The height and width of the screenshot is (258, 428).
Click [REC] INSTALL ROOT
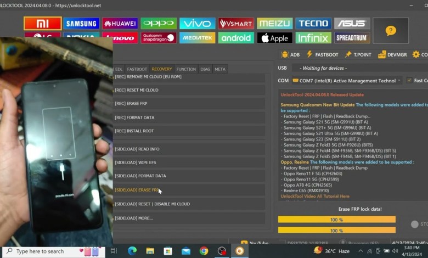point(189,131)
